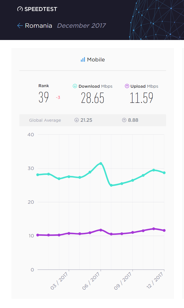Click the first upload data point on chart
Screen dimensions: 184x308
(38, 235)
